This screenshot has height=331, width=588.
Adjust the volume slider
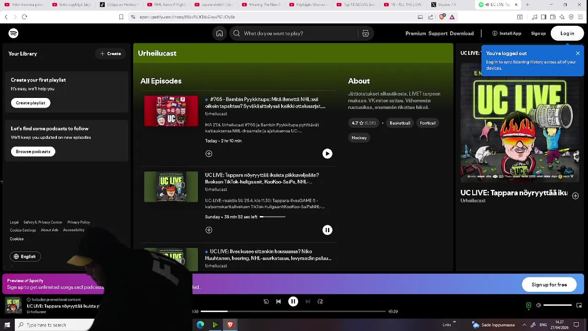(558, 305)
